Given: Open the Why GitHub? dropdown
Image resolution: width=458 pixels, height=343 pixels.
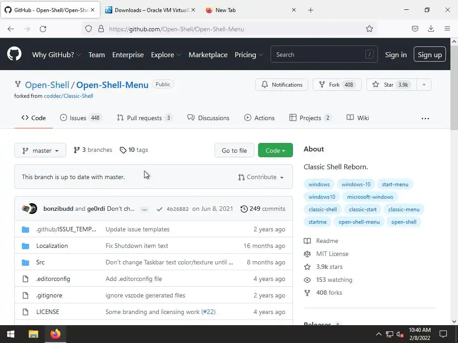Looking at the screenshot, I should click(56, 55).
